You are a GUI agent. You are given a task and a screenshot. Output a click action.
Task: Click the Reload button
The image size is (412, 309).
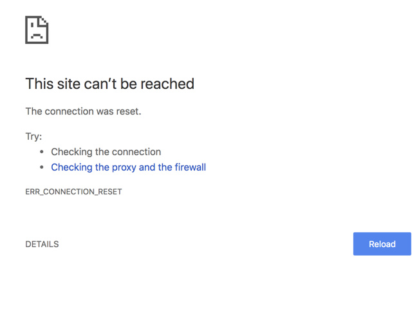(x=382, y=244)
